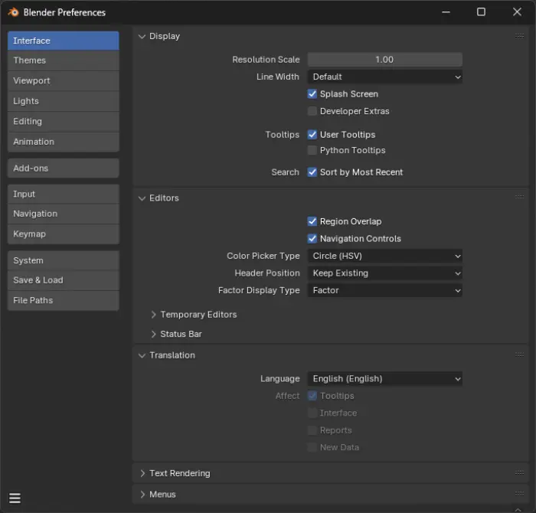
Task: Collapse the Translation panel
Action: 142,355
